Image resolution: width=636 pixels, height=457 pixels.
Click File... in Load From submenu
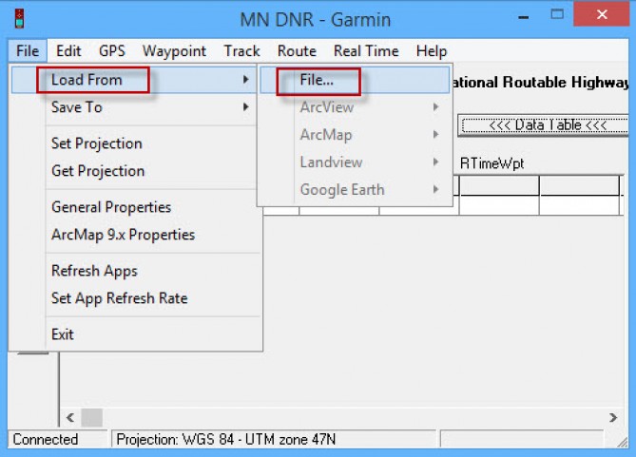(355, 80)
